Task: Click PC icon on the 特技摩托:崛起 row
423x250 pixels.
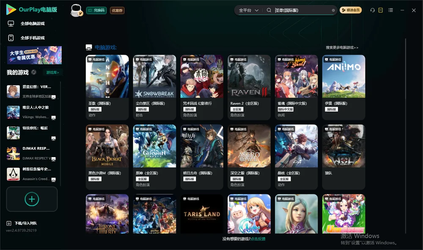Action: point(53,139)
